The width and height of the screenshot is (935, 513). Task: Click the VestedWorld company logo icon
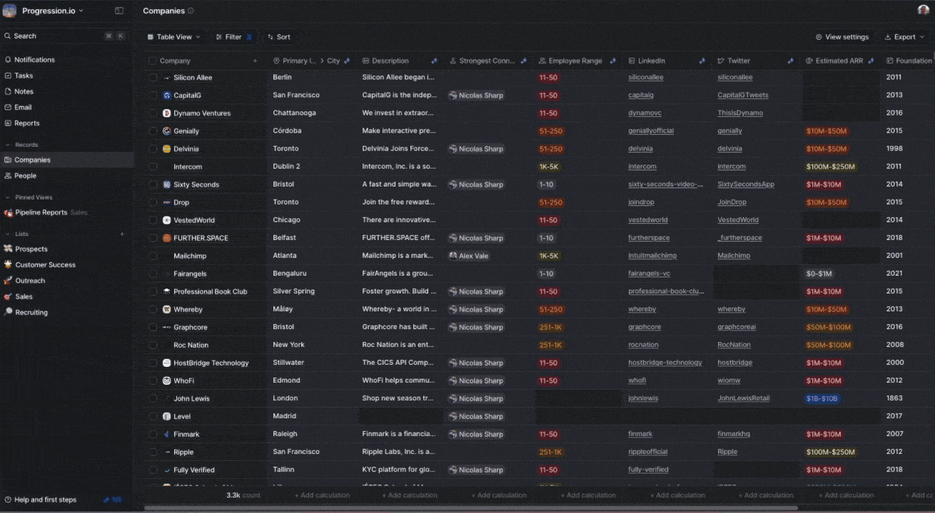166,220
